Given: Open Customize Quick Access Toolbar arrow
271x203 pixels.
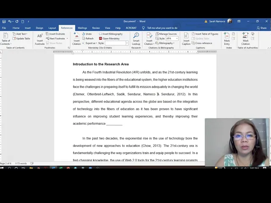Looking at the screenshot, I should click(28, 22).
